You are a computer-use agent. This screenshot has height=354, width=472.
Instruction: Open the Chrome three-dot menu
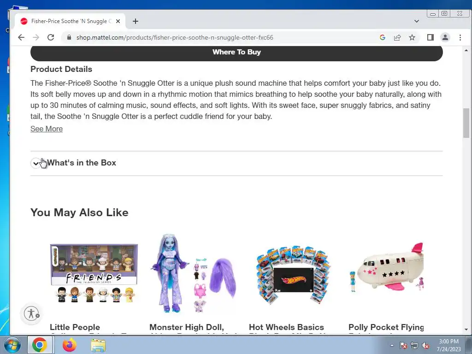point(460,37)
